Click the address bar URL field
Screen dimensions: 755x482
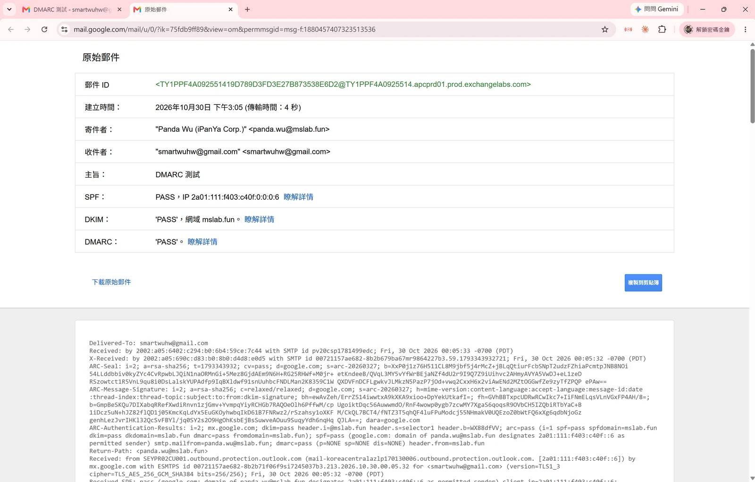(335, 29)
